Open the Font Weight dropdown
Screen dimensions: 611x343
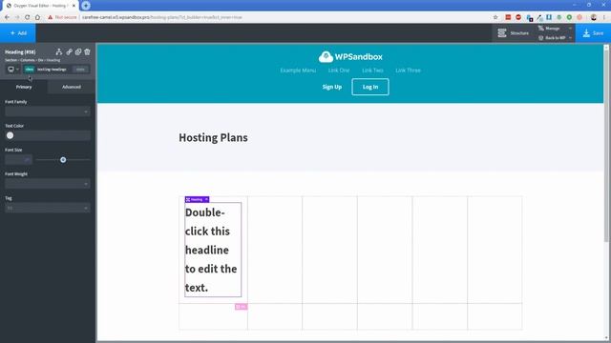pyautogui.click(x=48, y=184)
